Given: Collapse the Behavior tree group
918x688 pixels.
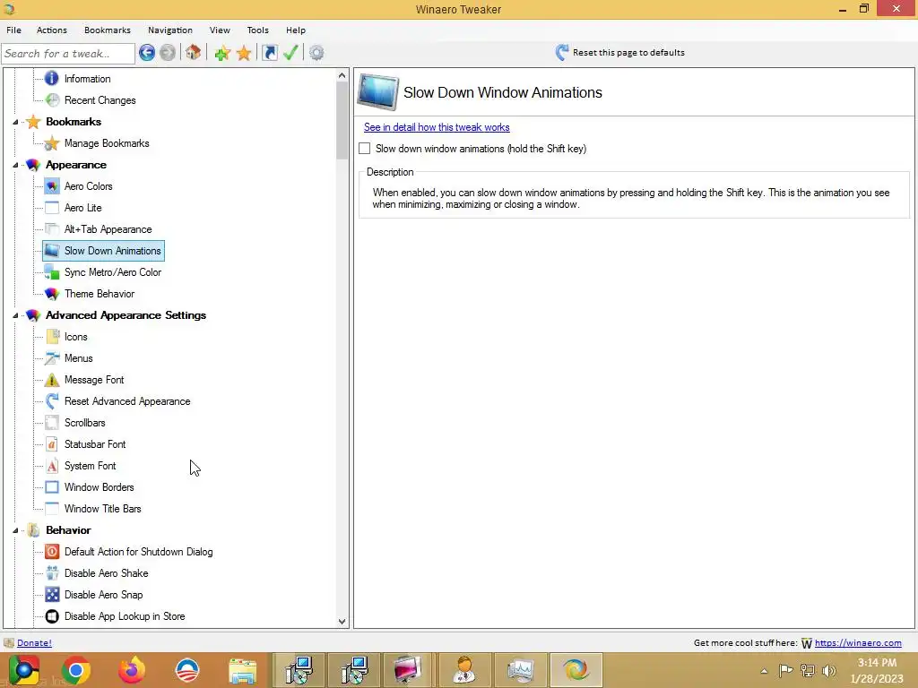Looking at the screenshot, I should pyautogui.click(x=16, y=530).
